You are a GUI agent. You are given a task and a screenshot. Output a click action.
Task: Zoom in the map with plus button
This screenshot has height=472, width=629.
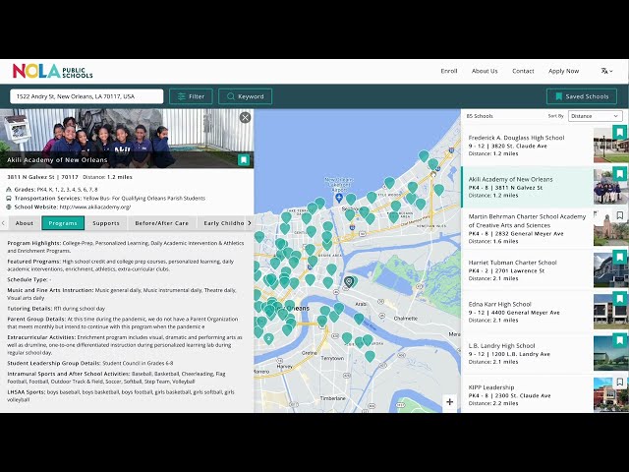(x=450, y=402)
